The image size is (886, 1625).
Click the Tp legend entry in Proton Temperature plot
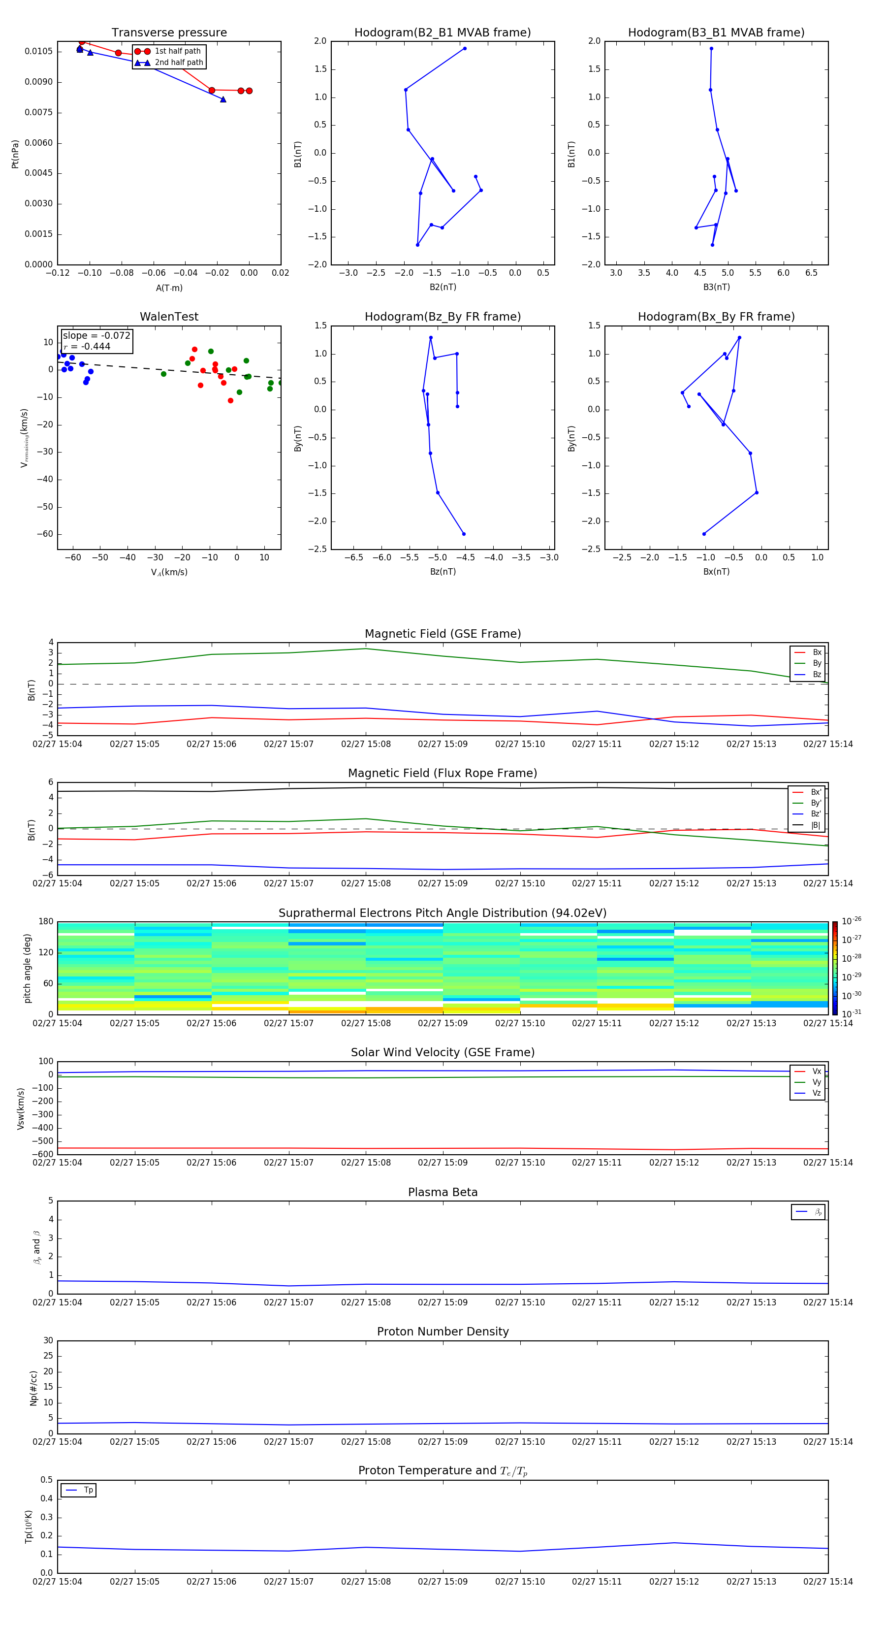[x=78, y=1490]
